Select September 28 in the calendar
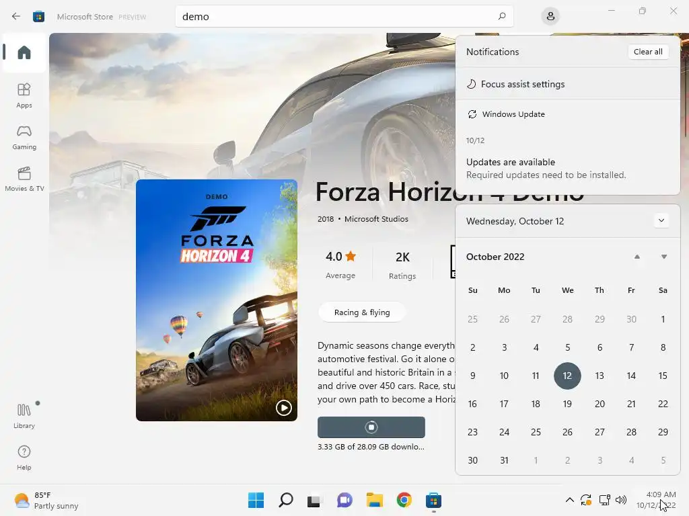The height and width of the screenshot is (516, 689). [567, 319]
